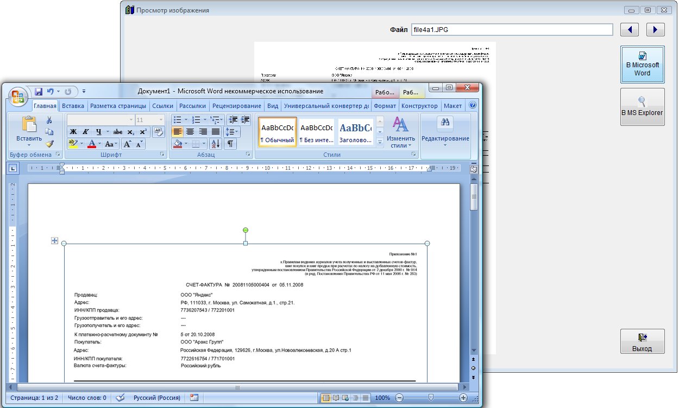
Task: Sort text with the A-Z sort icon
Action: (215, 144)
